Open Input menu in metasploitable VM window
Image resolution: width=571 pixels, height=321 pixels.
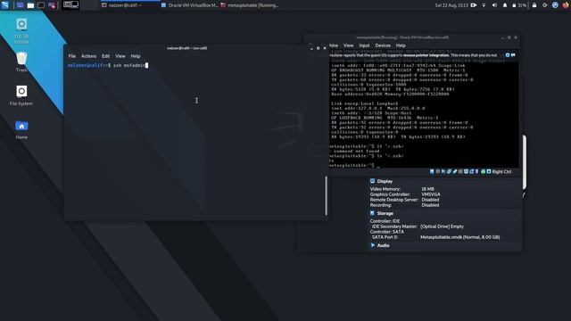[x=364, y=45]
